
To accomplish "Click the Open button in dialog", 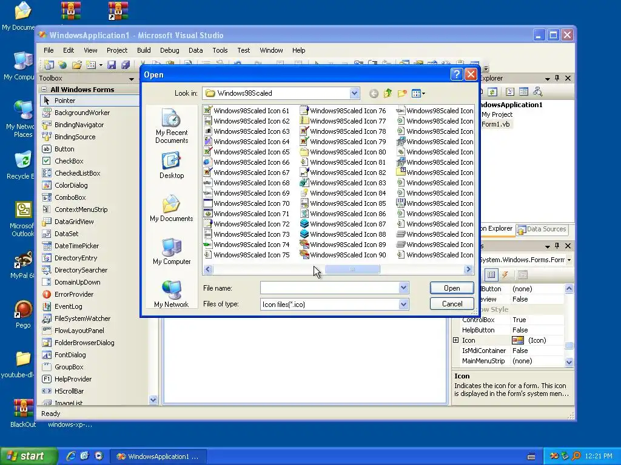I will click(x=452, y=288).
